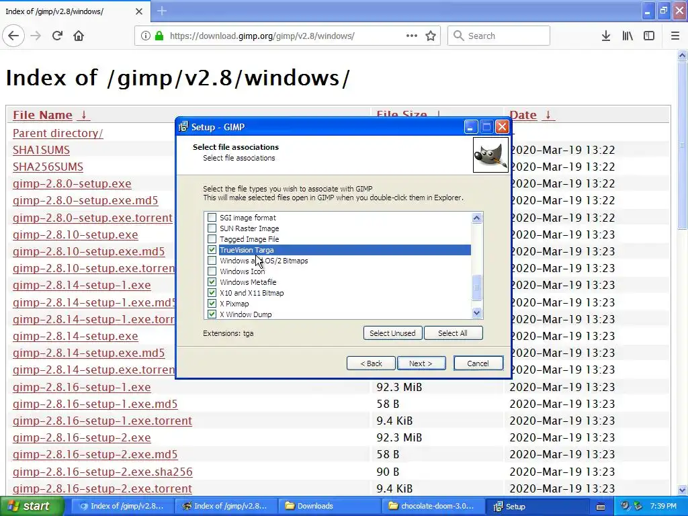Cancel the GIMP setup
The height and width of the screenshot is (516, 688).
click(478, 363)
